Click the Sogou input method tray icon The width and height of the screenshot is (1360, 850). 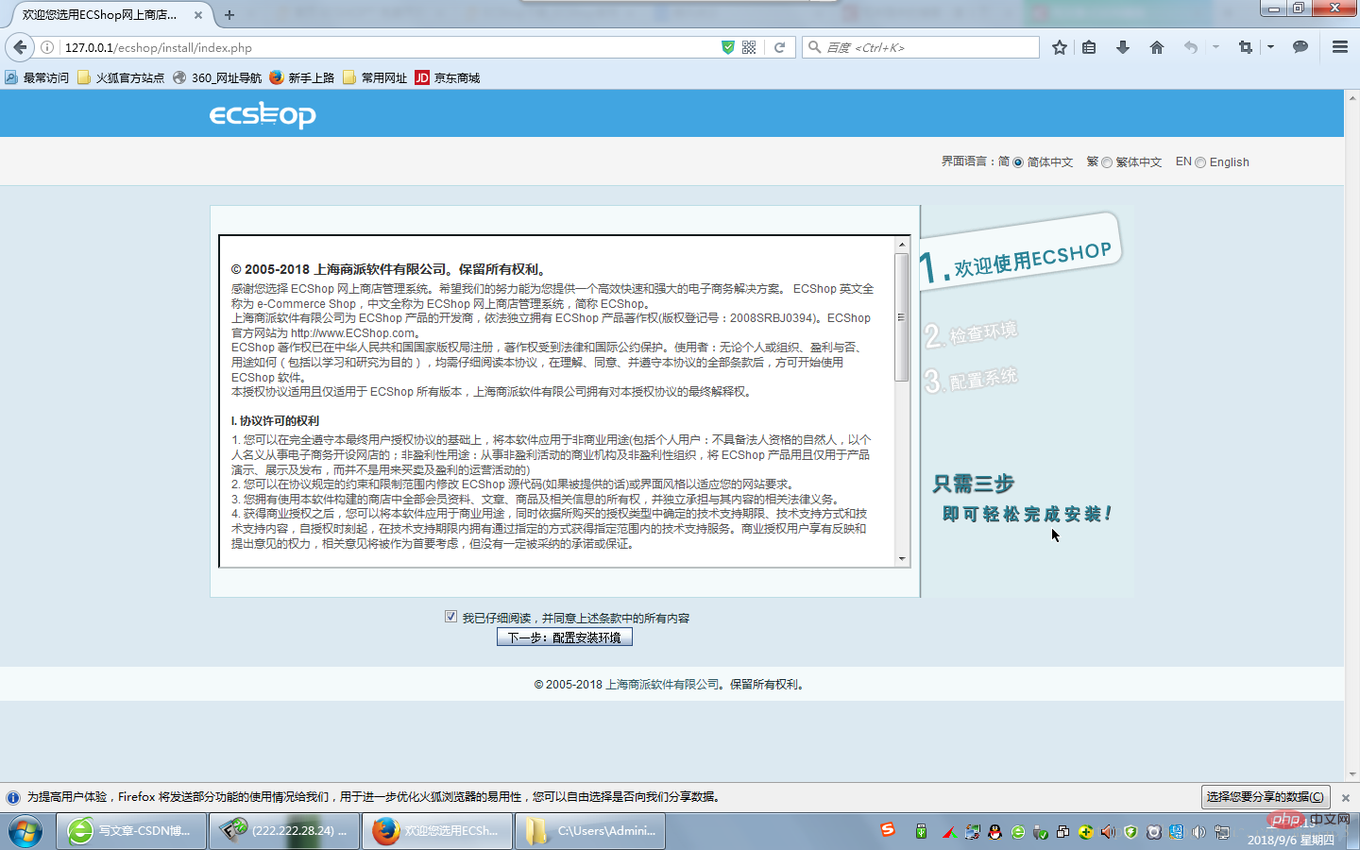(x=888, y=829)
